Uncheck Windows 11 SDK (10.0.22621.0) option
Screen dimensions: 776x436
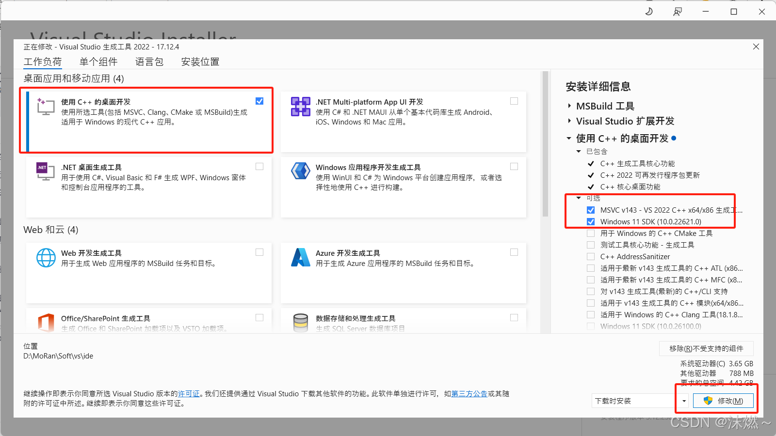coord(591,221)
